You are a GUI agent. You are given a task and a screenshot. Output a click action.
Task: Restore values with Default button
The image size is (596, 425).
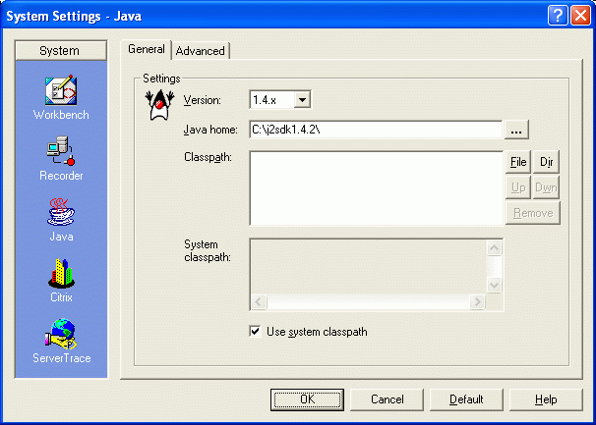pyautogui.click(x=466, y=399)
